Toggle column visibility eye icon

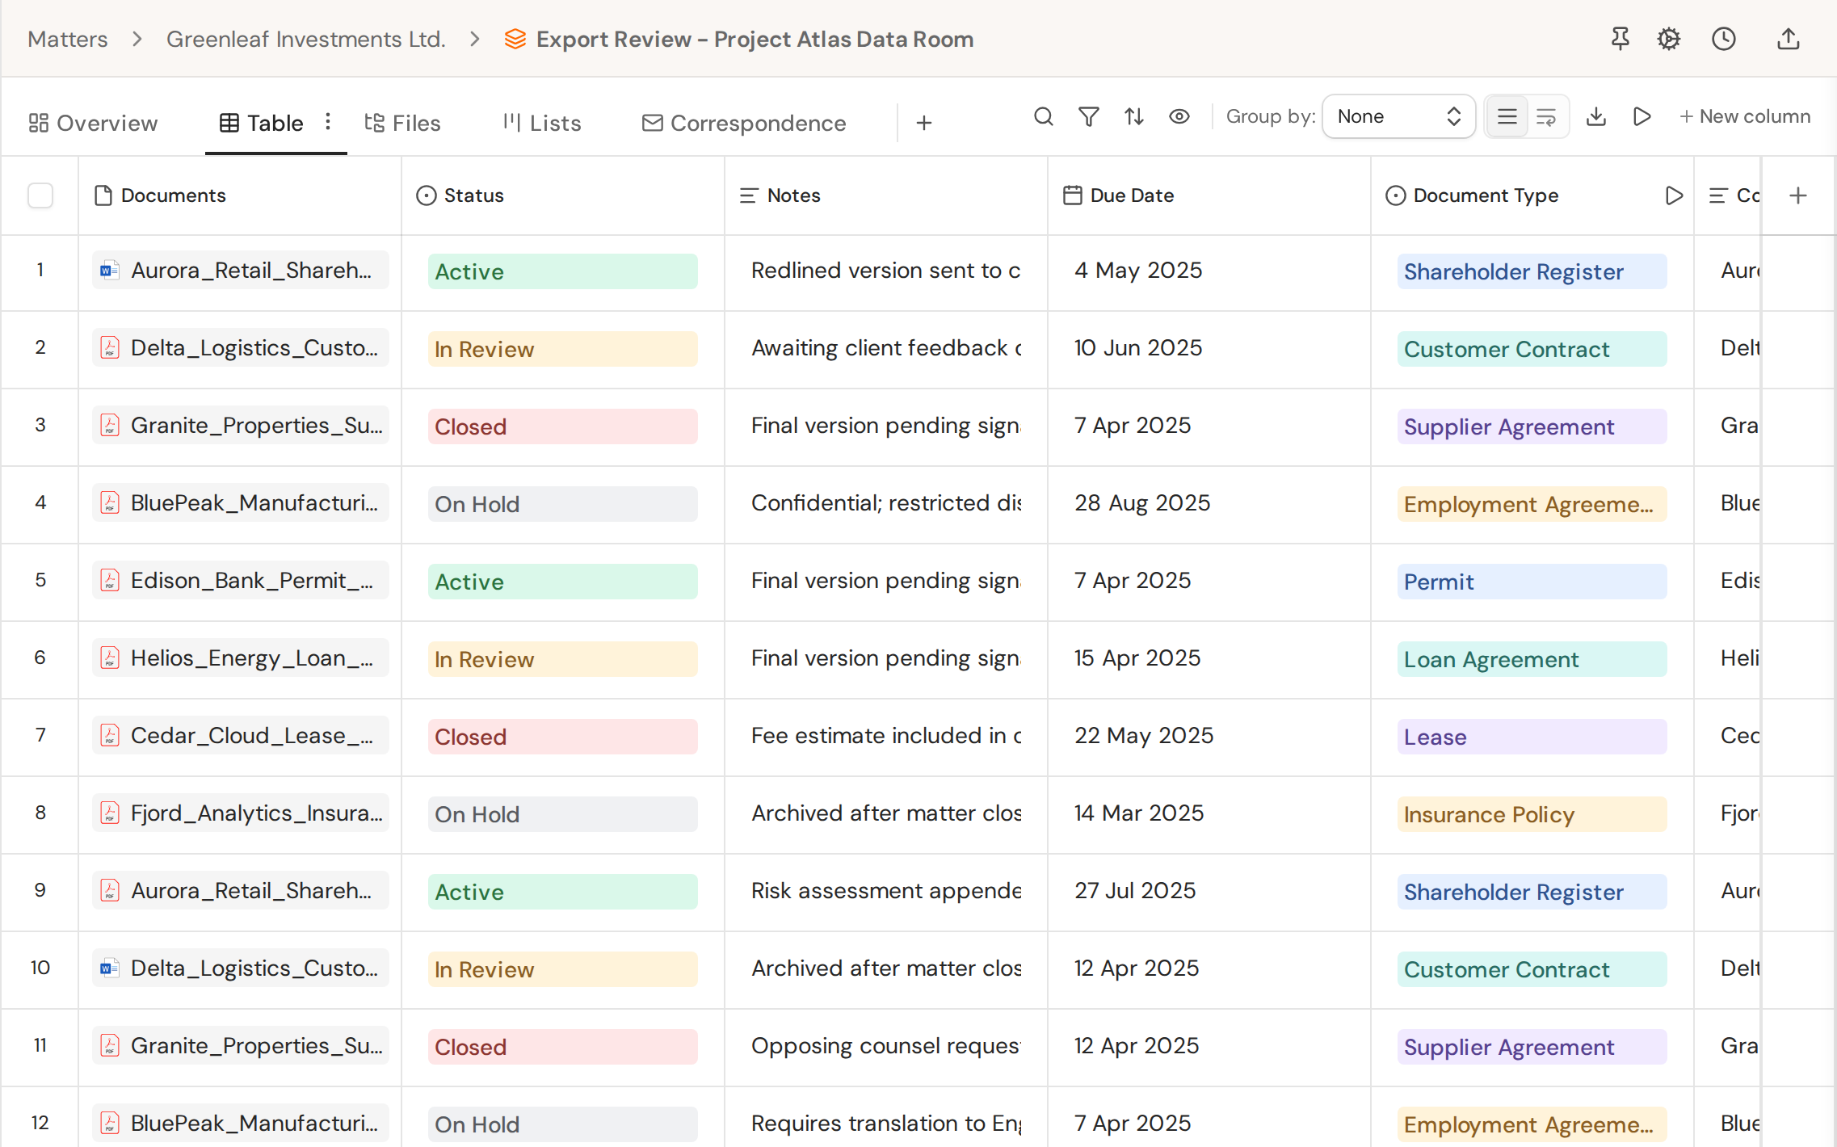tap(1179, 117)
